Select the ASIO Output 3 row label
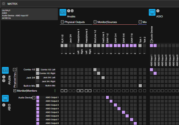 pos(52,105)
